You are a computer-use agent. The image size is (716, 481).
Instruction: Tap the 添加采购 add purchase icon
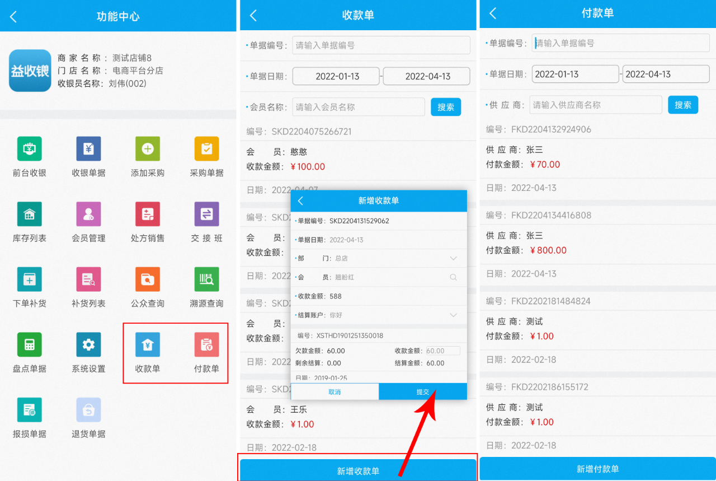coord(148,149)
